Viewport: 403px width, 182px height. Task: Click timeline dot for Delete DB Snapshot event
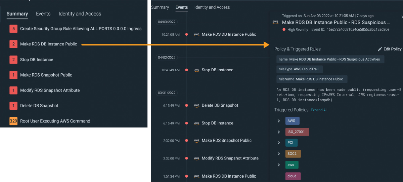186,105
